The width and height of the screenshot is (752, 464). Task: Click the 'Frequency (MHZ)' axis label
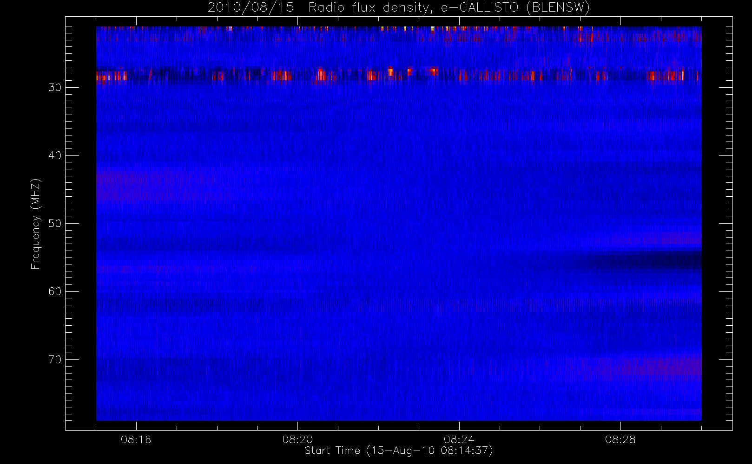pos(36,224)
